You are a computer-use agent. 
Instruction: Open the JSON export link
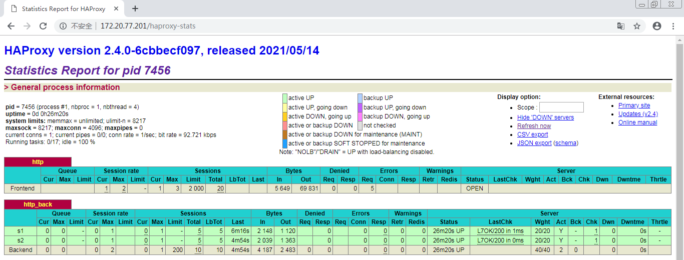point(534,143)
